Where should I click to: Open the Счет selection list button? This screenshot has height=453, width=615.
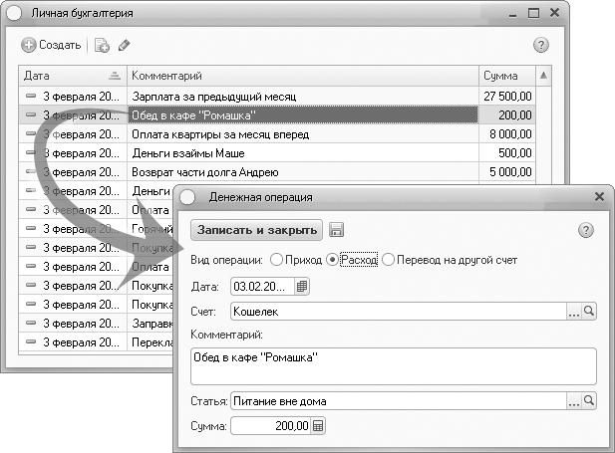coord(573,312)
